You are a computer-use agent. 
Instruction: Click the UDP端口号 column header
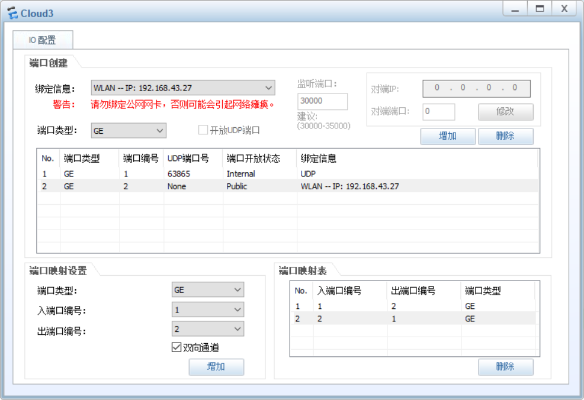tap(193, 159)
